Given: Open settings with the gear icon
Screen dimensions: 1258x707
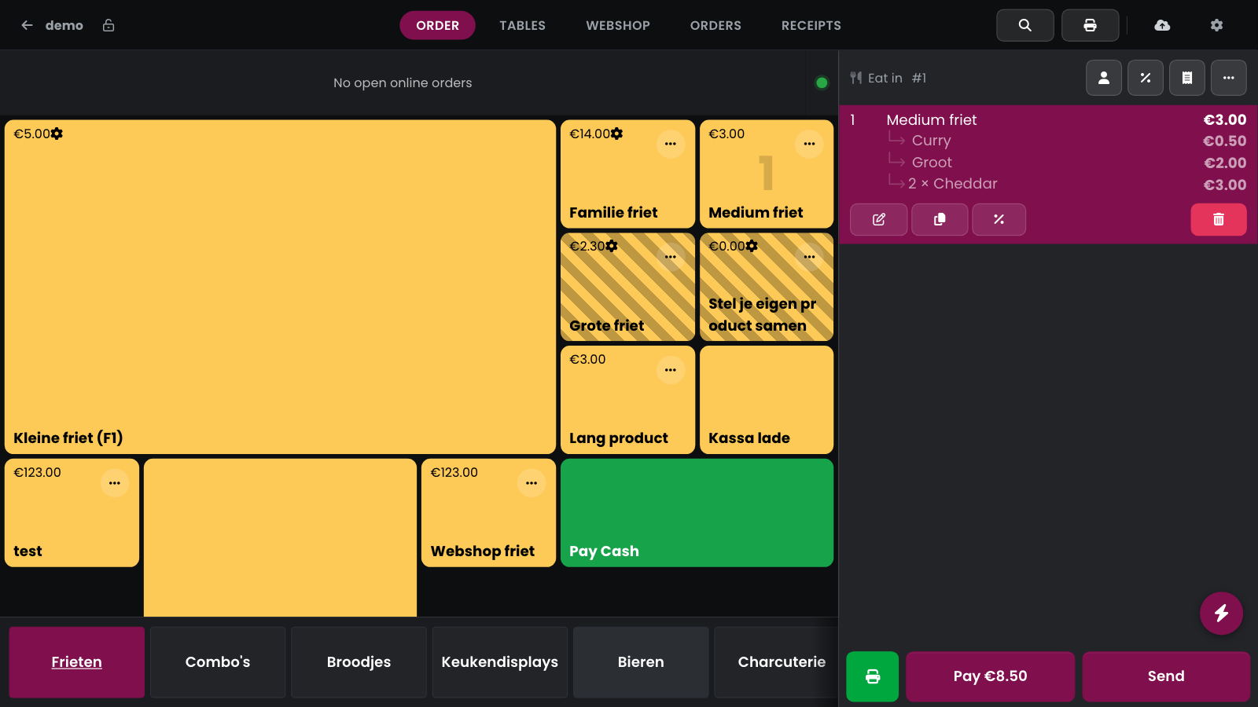Looking at the screenshot, I should coord(1216,25).
